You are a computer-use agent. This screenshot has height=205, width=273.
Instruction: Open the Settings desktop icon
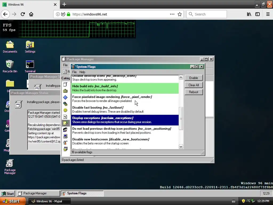click(30, 47)
